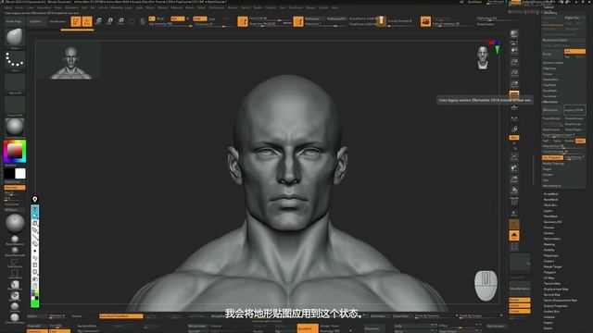Expand the Polygroups subpalette
This screenshot has height=333, width=593.
(x=551, y=255)
